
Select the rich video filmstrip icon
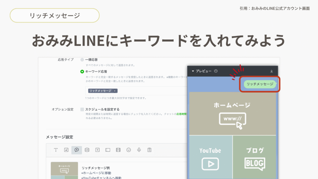[x=118, y=150]
